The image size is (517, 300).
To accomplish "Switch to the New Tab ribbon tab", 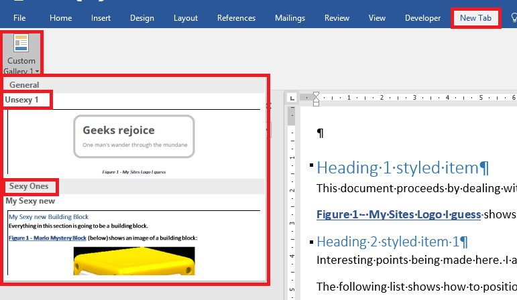I will tap(475, 18).
